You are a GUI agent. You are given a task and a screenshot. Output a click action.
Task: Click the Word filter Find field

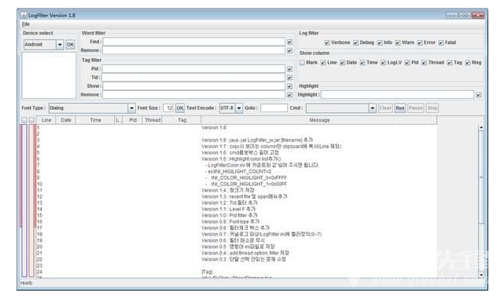pos(194,42)
